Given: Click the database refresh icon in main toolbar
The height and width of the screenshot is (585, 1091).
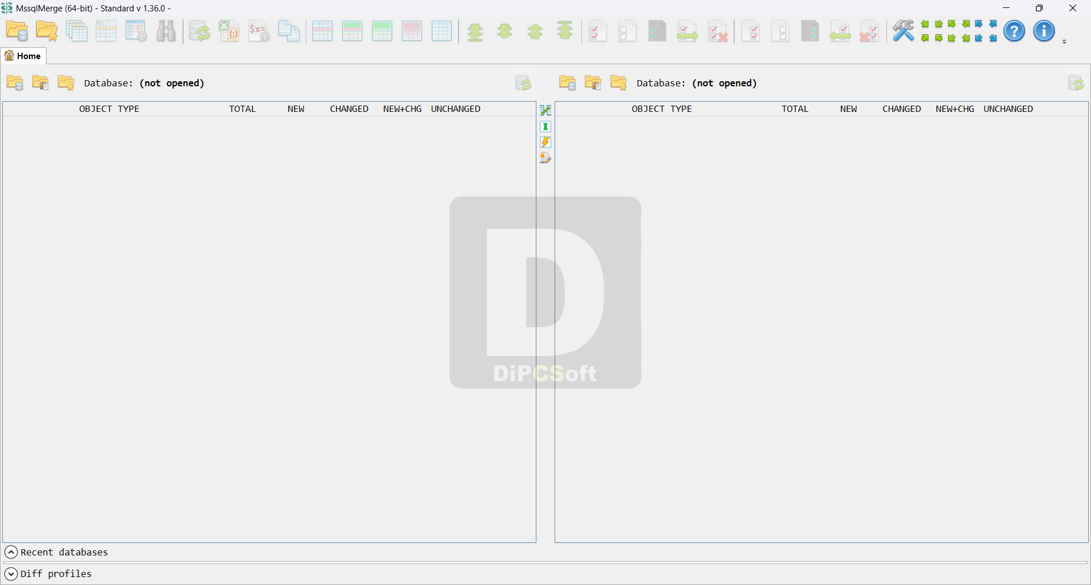Looking at the screenshot, I should point(199,31).
